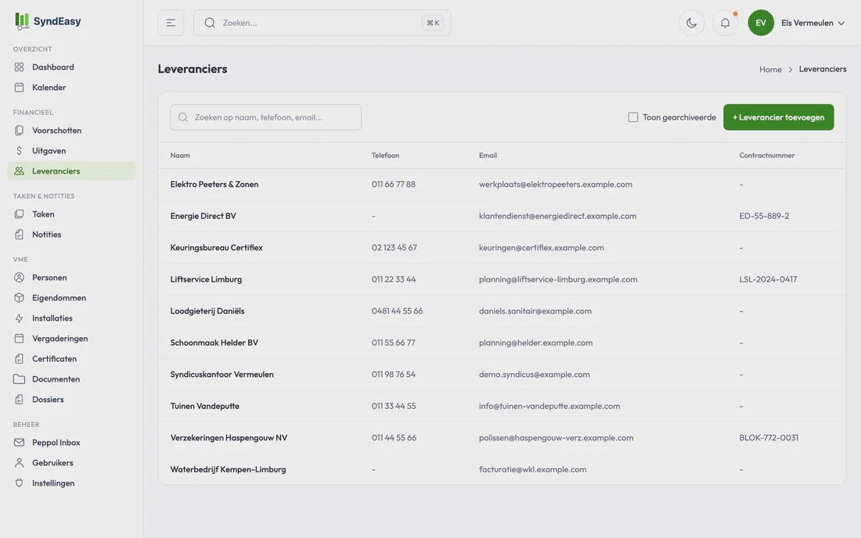Select Energie Direct BV supplier
The width and height of the screenshot is (861, 538).
coord(204,216)
